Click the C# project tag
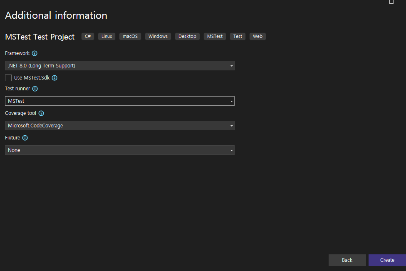 click(88, 36)
